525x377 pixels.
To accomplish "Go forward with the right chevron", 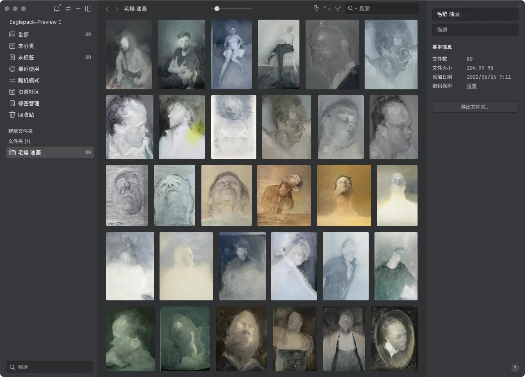I will (117, 9).
